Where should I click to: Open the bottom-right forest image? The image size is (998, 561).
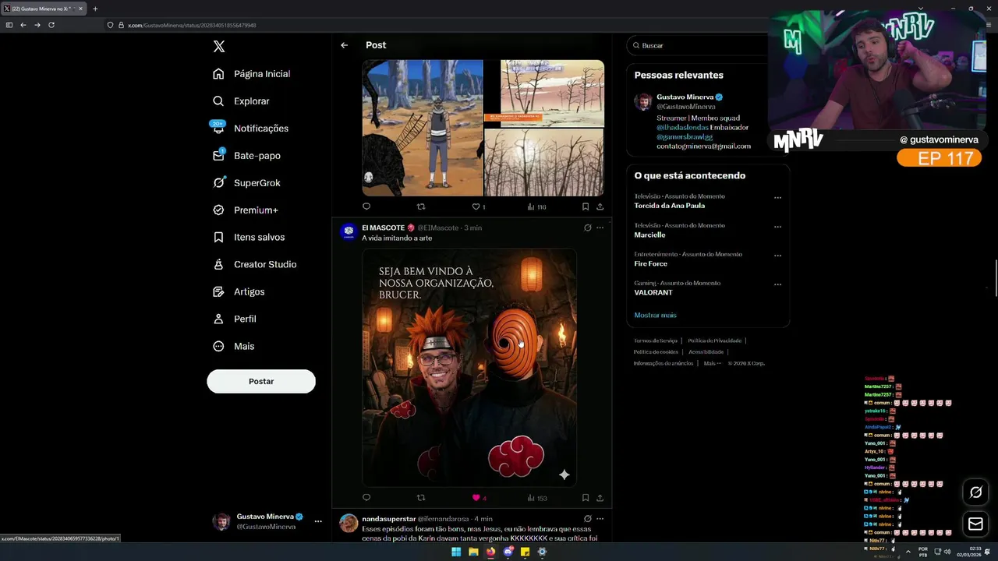pos(543,162)
